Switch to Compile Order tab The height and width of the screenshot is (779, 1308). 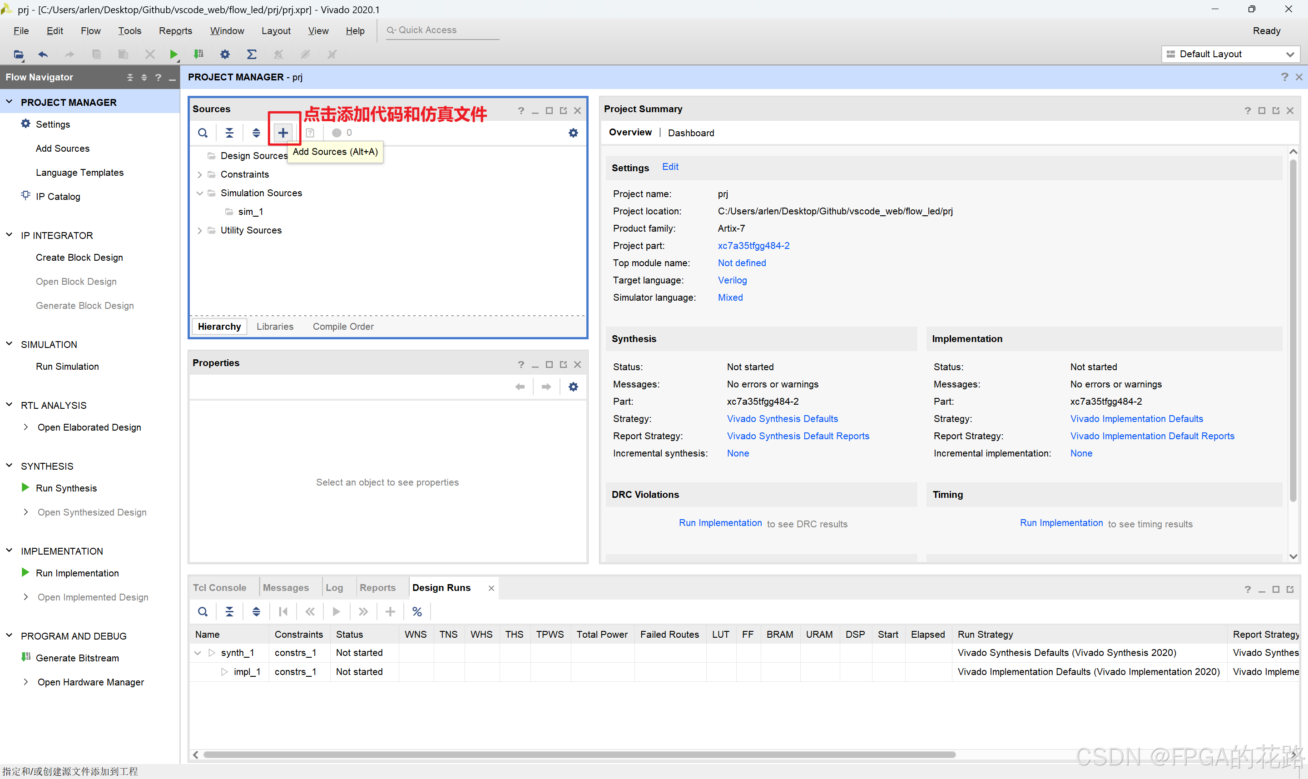pyautogui.click(x=343, y=327)
